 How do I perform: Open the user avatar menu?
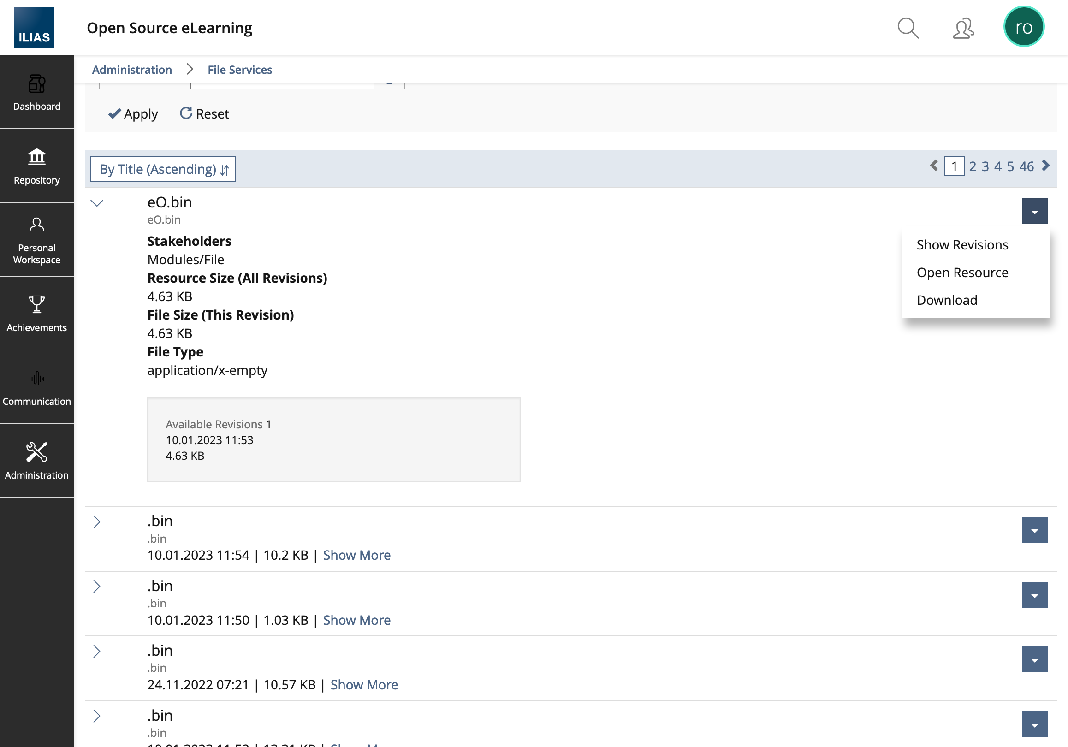click(x=1023, y=27)
